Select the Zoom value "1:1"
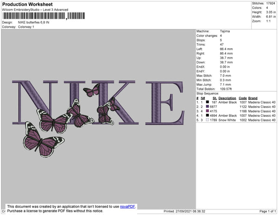 pos(268,21)
